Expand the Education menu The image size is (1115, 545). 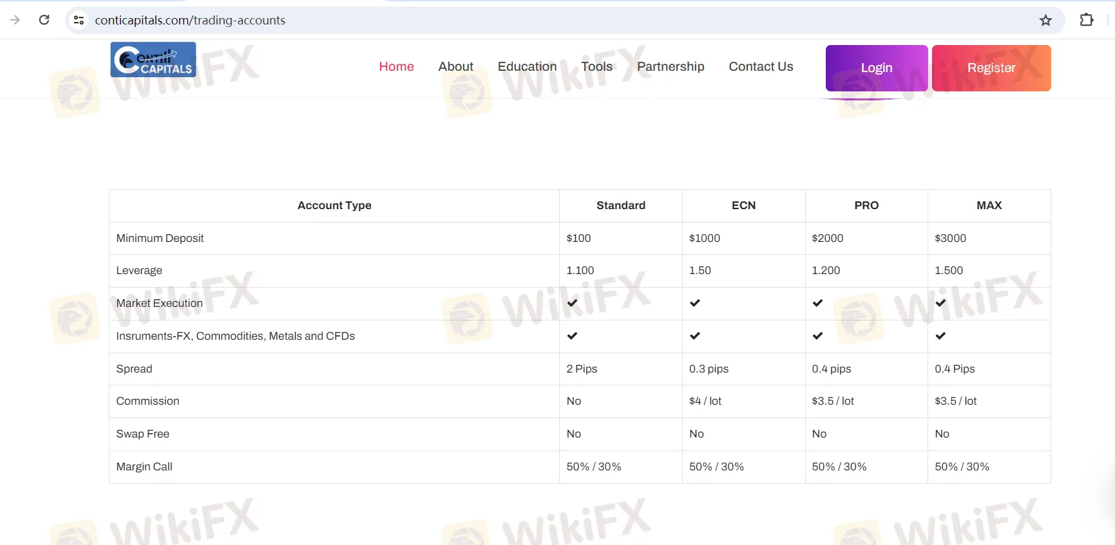point(527,67)
